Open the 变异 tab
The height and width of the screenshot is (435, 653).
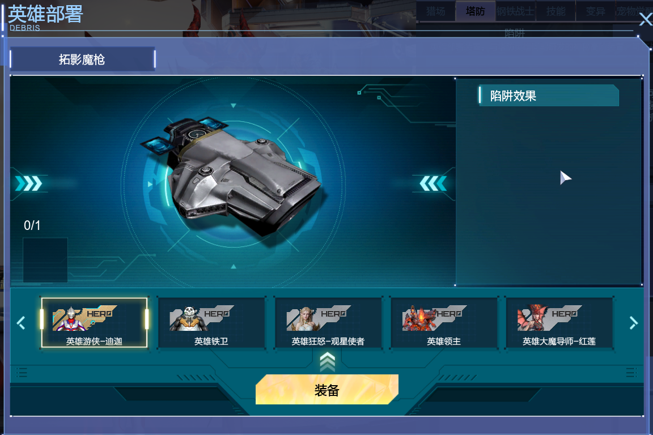(595, 11)
